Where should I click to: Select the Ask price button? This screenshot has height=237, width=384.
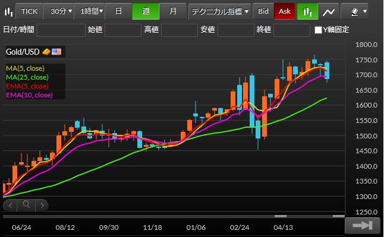pyautogui.click(x=285, y=11)
